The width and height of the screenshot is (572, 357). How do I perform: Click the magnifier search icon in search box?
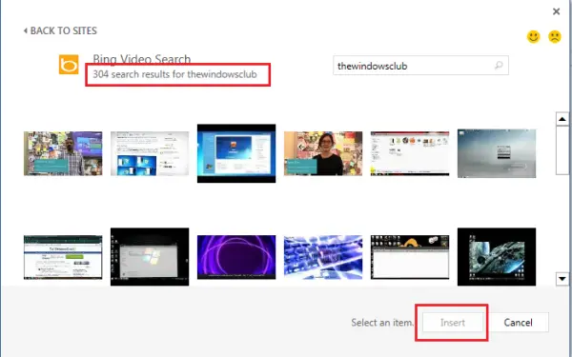(499, 66)
